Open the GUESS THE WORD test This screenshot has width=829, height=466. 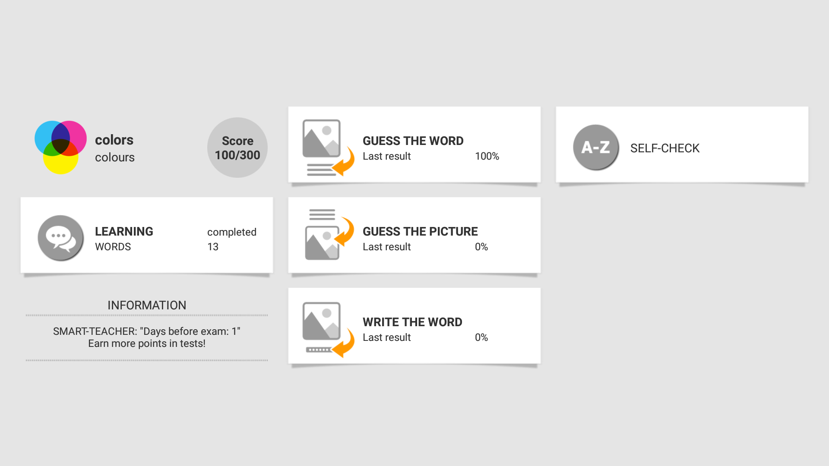(x=413, y=141)
